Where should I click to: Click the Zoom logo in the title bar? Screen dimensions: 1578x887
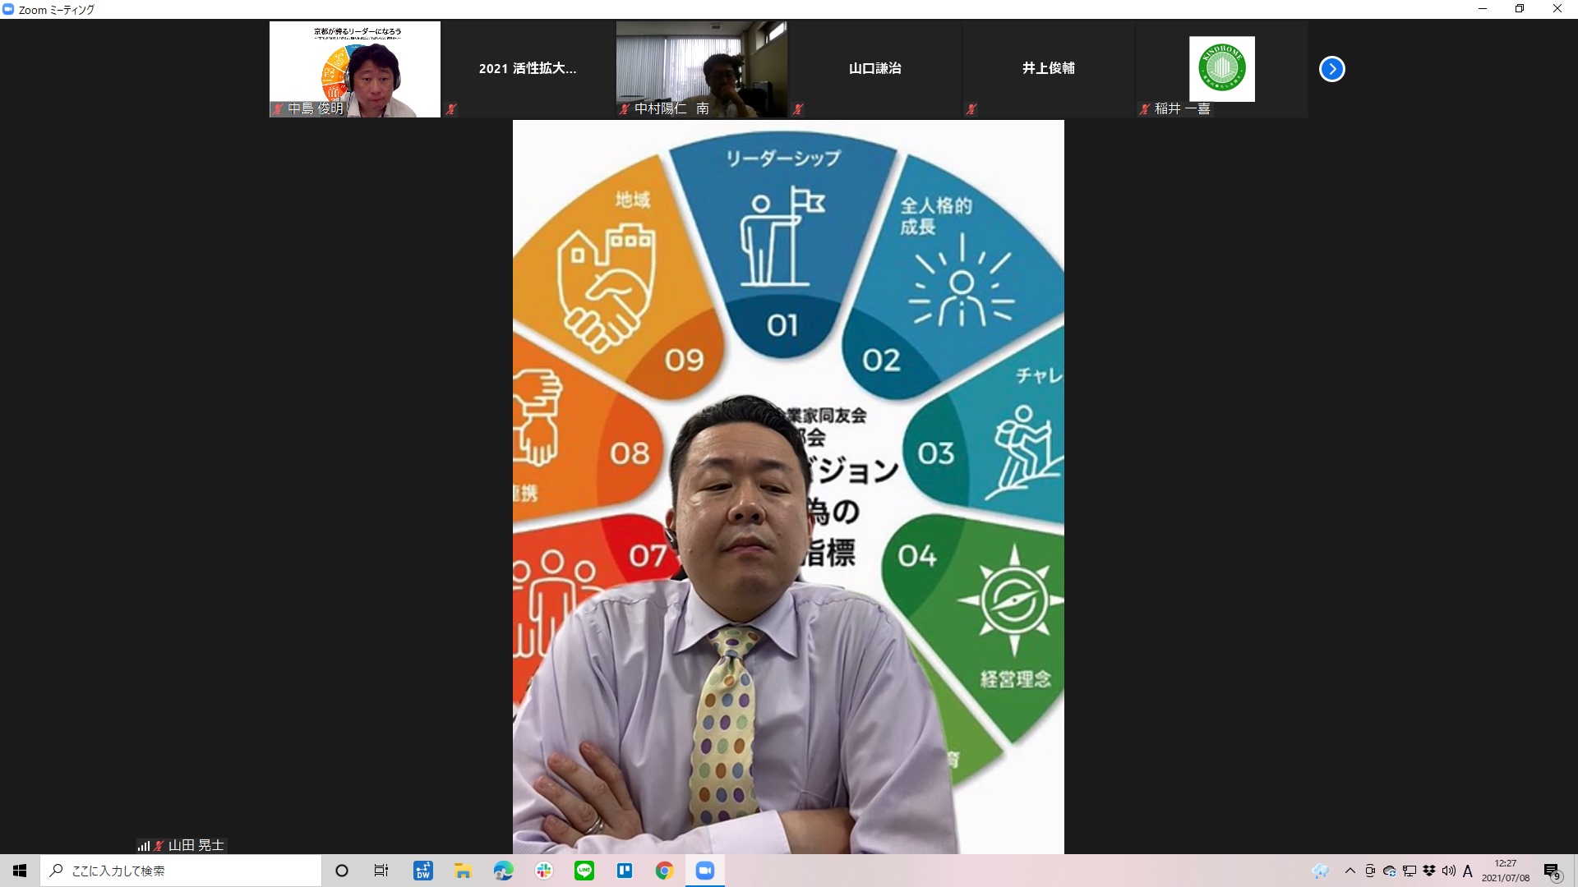[8, 9]
